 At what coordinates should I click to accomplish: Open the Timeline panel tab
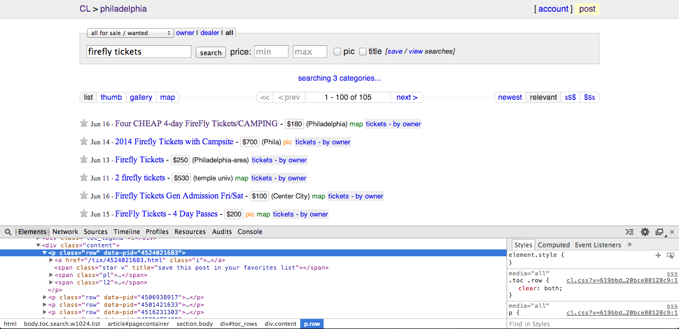click(127, 232)
